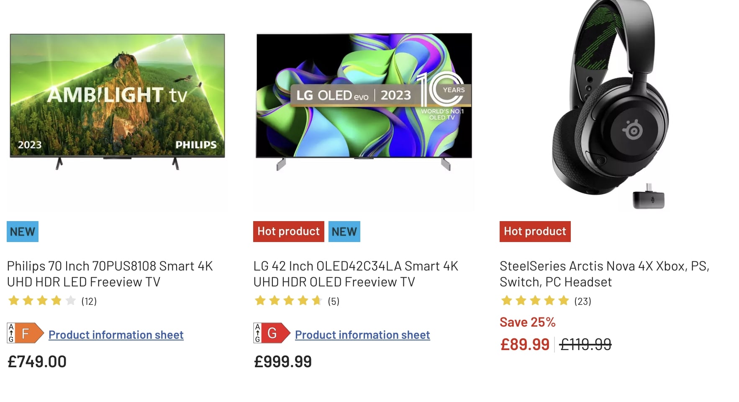Select the Hot product badge on the LG TV
The width and height of the screenshot is (739, 402).
pyautogui.click(x=288, y=231)
